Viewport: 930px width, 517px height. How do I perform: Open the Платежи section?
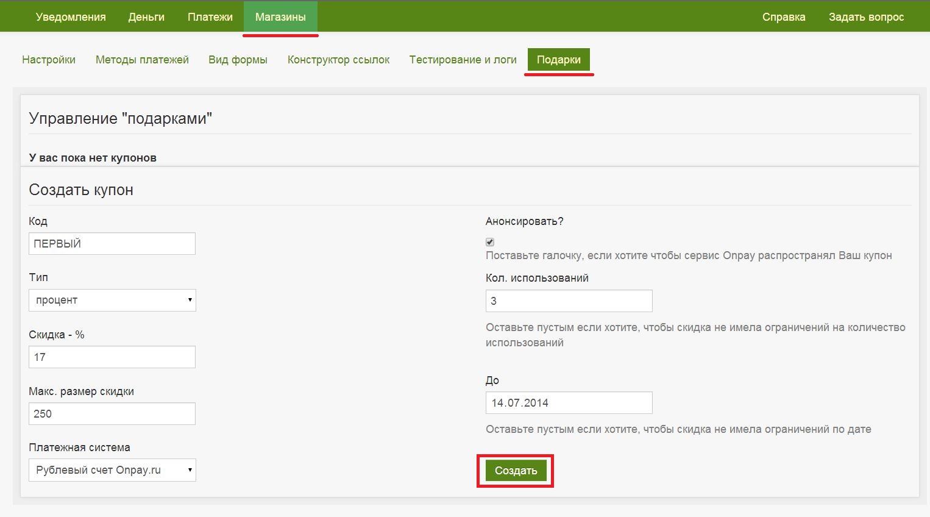(x=210, y=17)
